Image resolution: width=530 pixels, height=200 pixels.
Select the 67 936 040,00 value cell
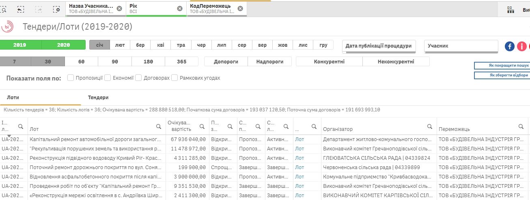point(187,139)
